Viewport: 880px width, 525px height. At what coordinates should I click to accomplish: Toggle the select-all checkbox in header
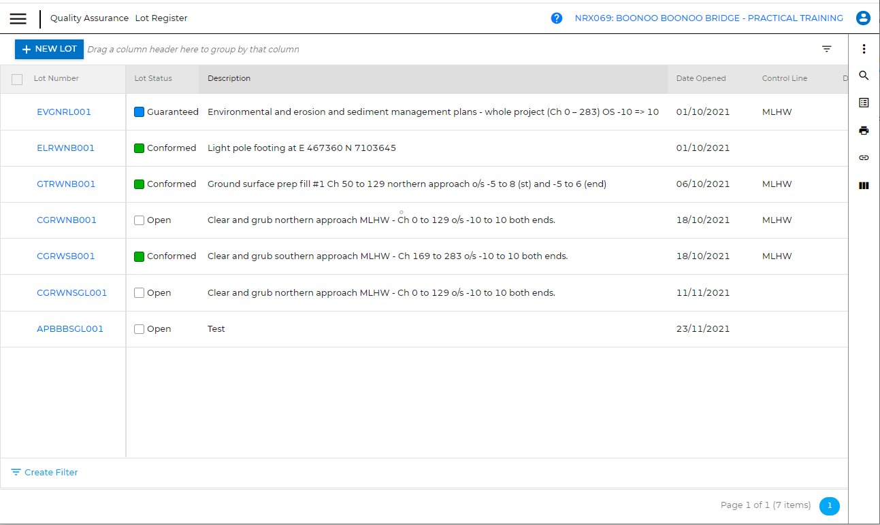[x=18, y=80]
